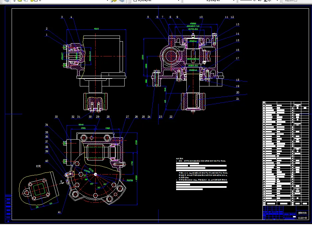The height and width of the screenshot is (225, 312).
Task: Select the 1900 dimension text
Action: pyautogui.click(x=107, y=128)
